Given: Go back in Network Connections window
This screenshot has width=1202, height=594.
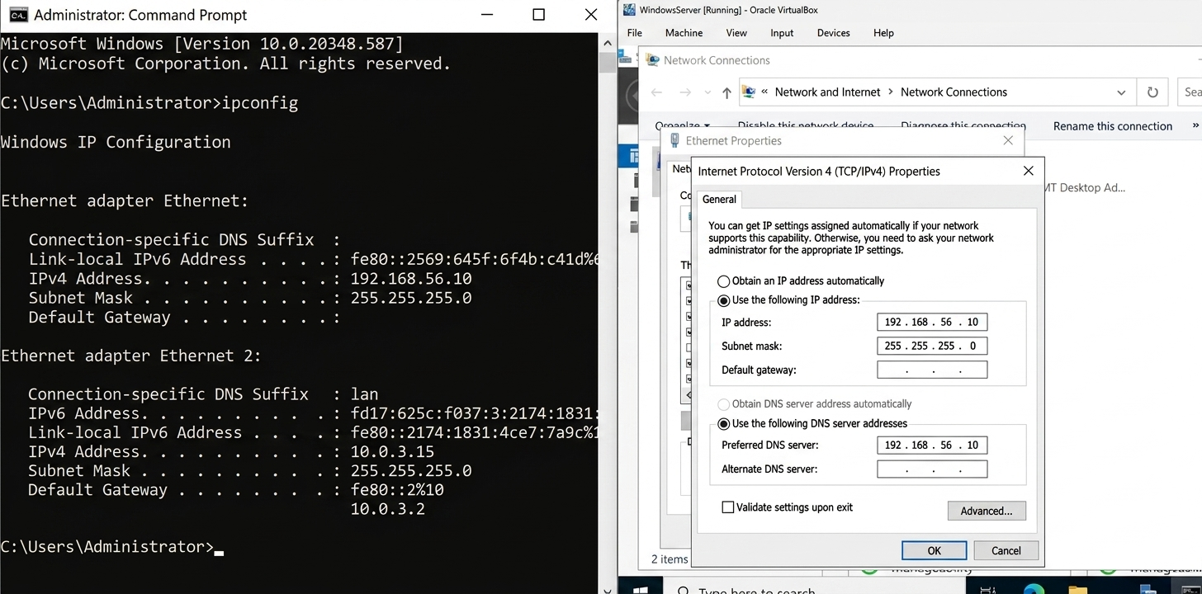Looking at the screenshot, I should (657, 92).
